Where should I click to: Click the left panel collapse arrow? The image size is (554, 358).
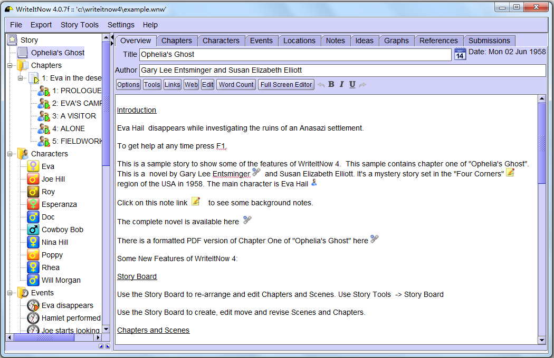tap(112, 37)
